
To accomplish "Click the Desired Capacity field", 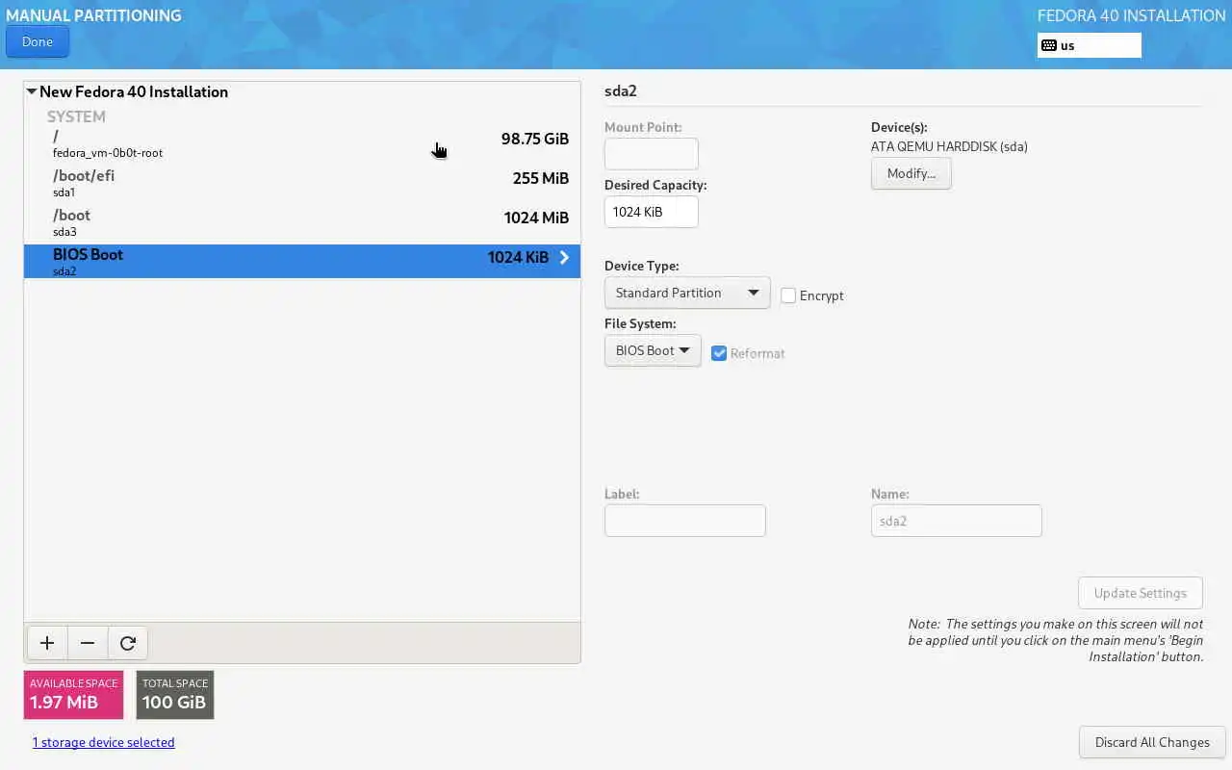I will (x=652, y=212).
